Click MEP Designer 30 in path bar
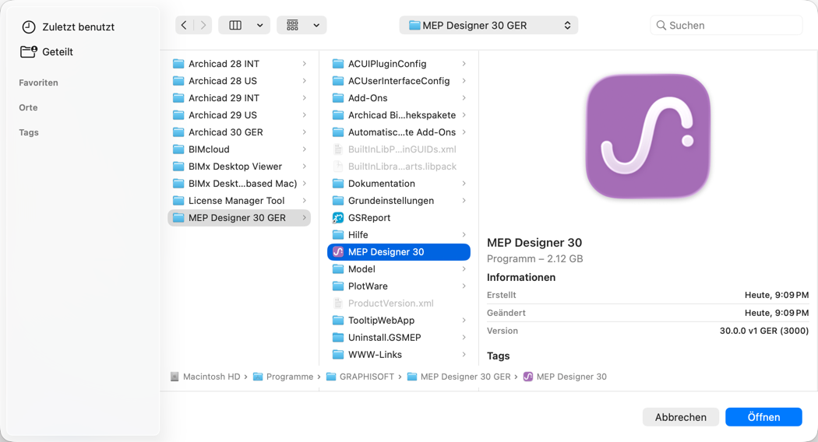The image size is (818, 442). click(565, 377)
